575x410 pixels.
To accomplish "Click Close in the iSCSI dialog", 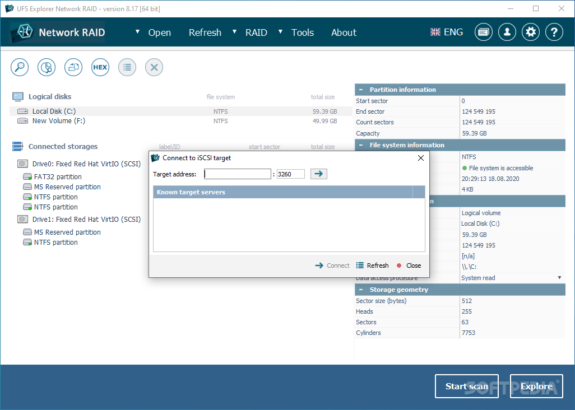I will click(409, 265).
